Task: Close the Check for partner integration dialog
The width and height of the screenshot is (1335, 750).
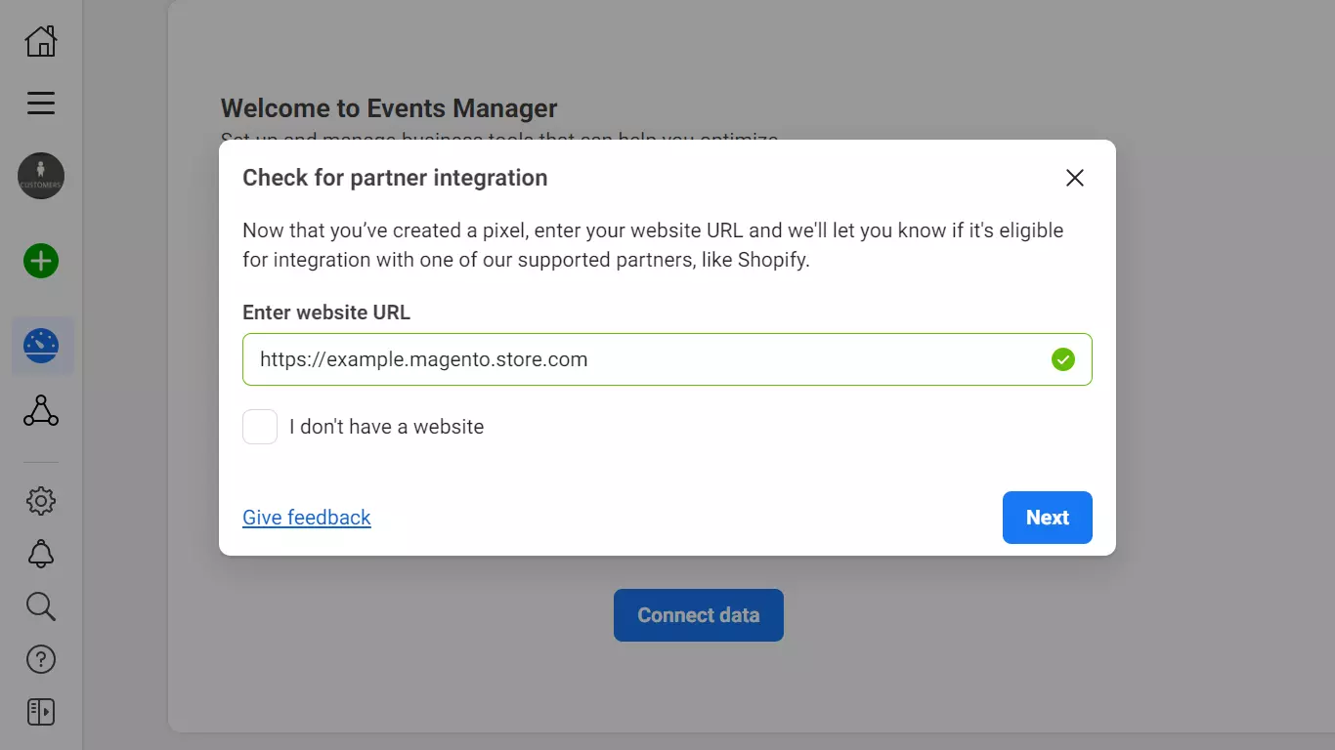Action: click(x=1074, y=178)
